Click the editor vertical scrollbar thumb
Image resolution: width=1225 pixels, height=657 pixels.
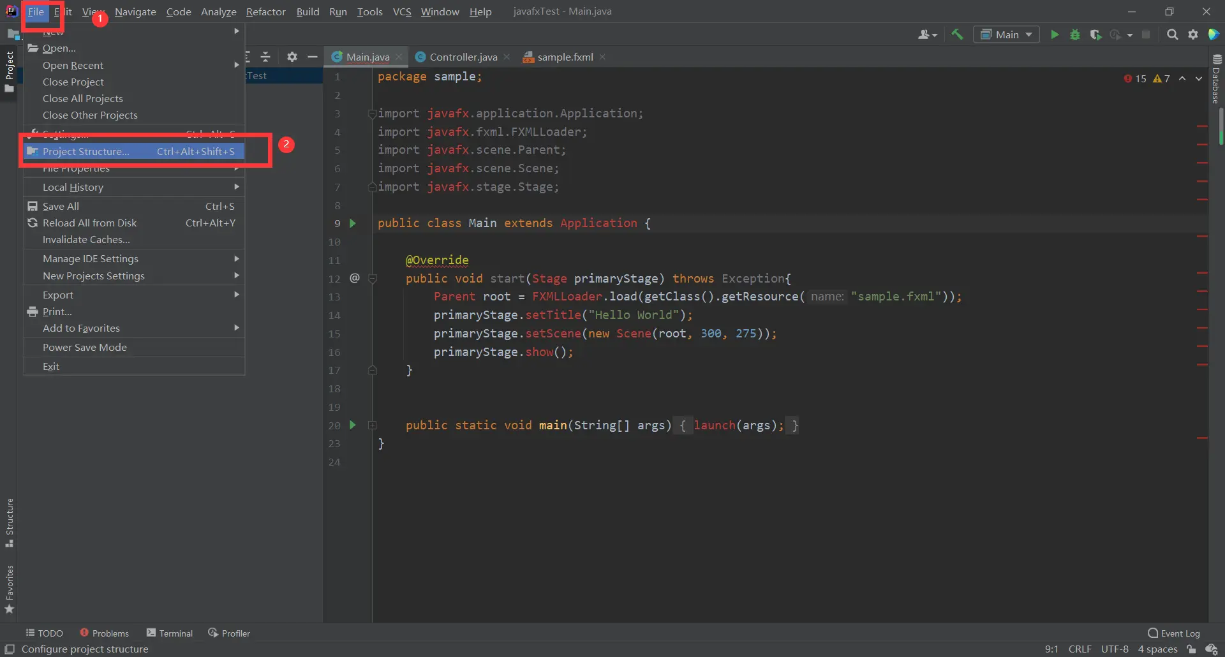pos(1221,126)
